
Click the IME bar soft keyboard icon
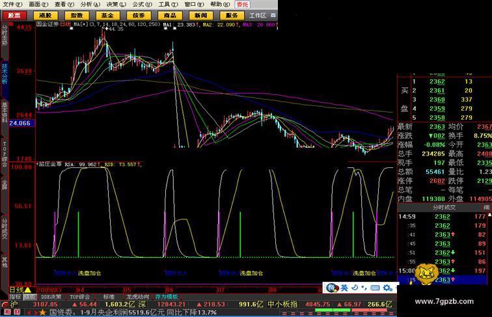[x=375, y=288]
